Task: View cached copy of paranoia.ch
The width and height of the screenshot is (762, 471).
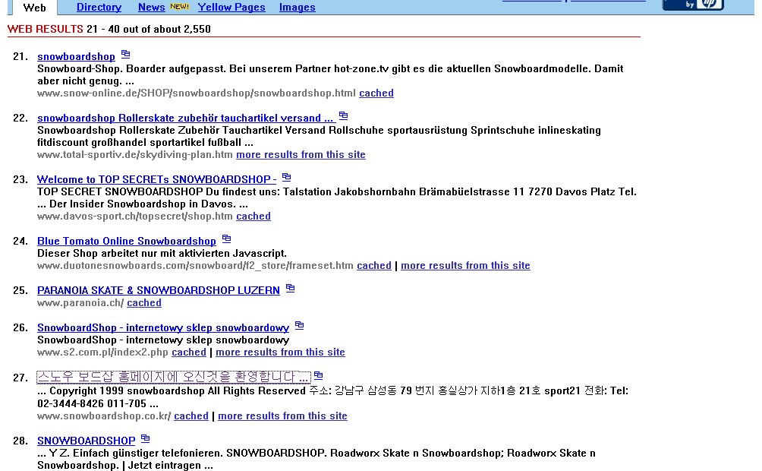Action: [x=144, y=302]
